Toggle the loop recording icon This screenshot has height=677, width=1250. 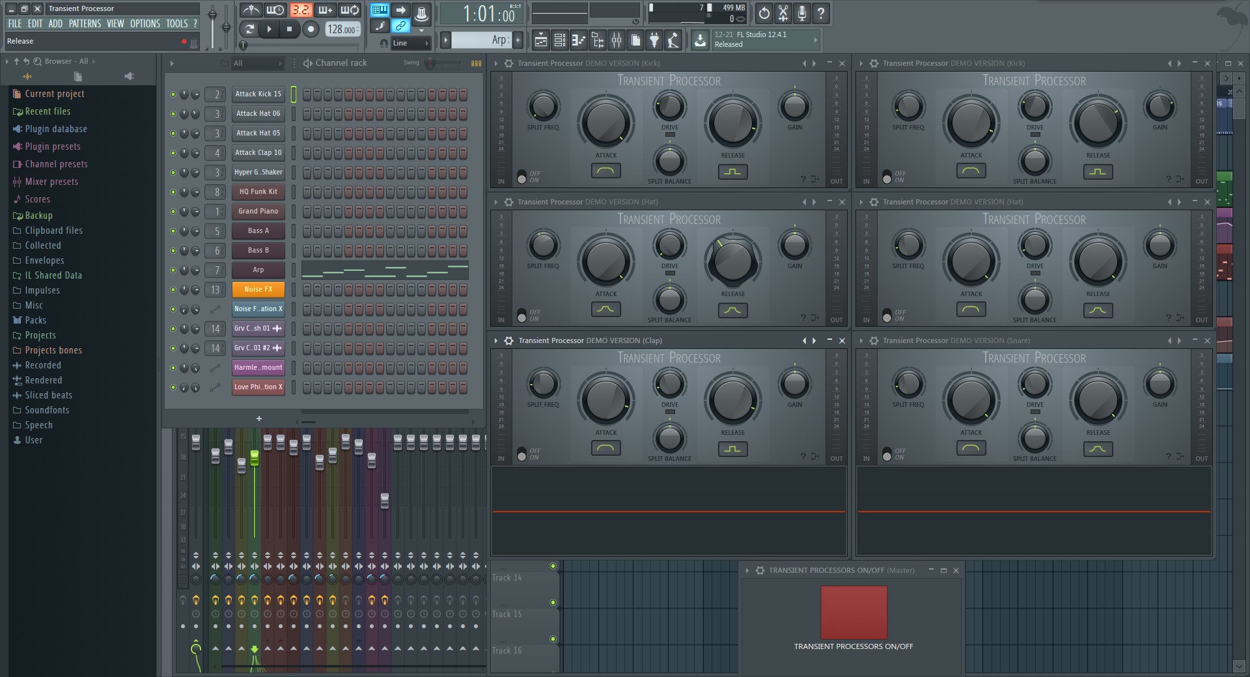(350, 10)
